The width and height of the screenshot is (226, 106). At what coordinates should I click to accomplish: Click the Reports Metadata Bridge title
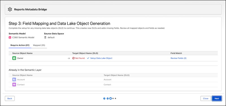point(31,10)
